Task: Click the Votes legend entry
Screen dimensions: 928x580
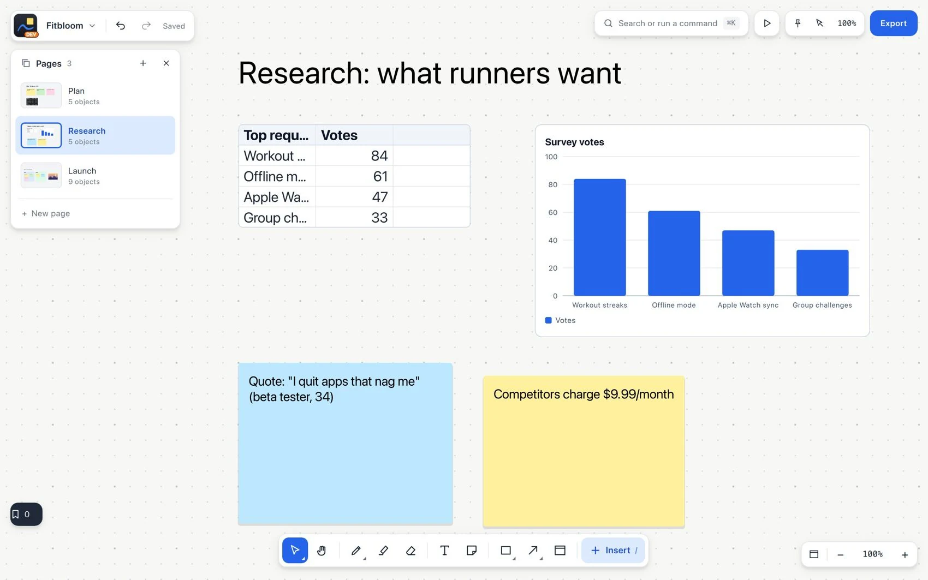Action: (x=560, y=320)
